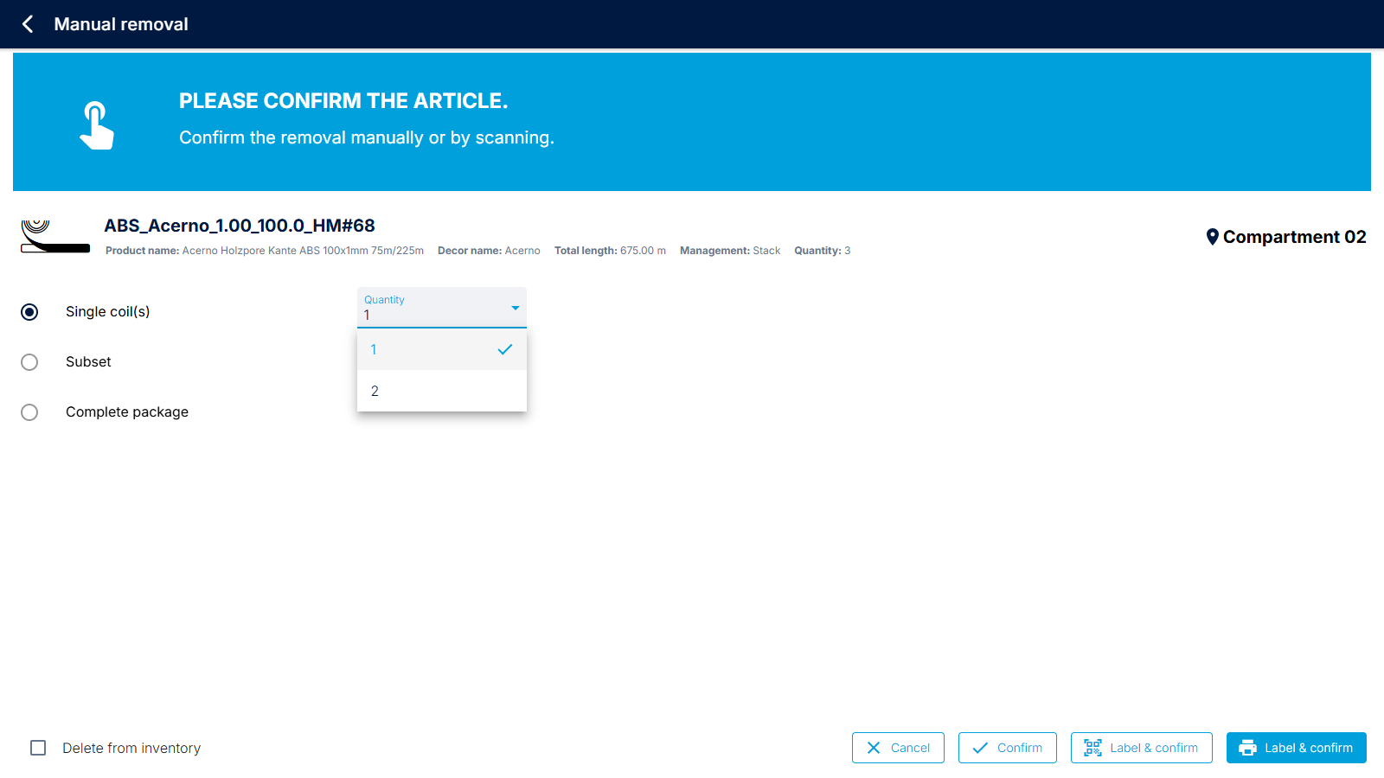Viewport: 1384px width, 778px height.
Task: Click the Manual removal page title
Action: [121, 24]
